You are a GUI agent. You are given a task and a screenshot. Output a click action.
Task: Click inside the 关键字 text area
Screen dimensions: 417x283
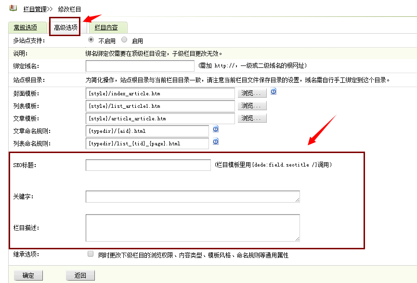click(193, 196)
